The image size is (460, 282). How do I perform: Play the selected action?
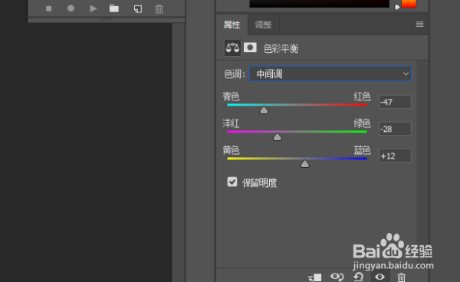click(x=94, y=8)
